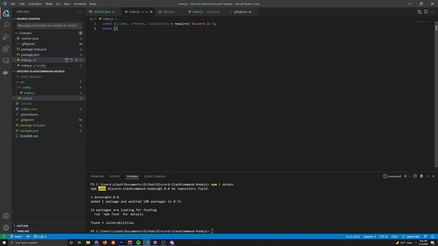This screenshot has width=438, height=246.
Task: Switch to the Output panel tab
Action: (115, 176)
